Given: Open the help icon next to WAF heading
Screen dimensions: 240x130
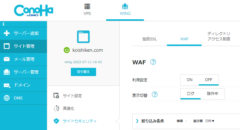Looking at the screenshot, I should pos(153,62).
